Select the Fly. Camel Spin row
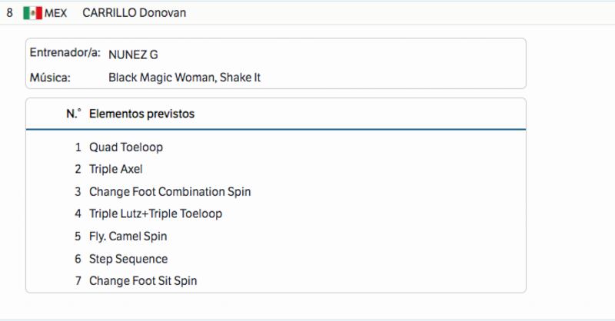Image resolution: width=615 pixels, height=321 pixels. pyautogui.click(x=276, y=237)
